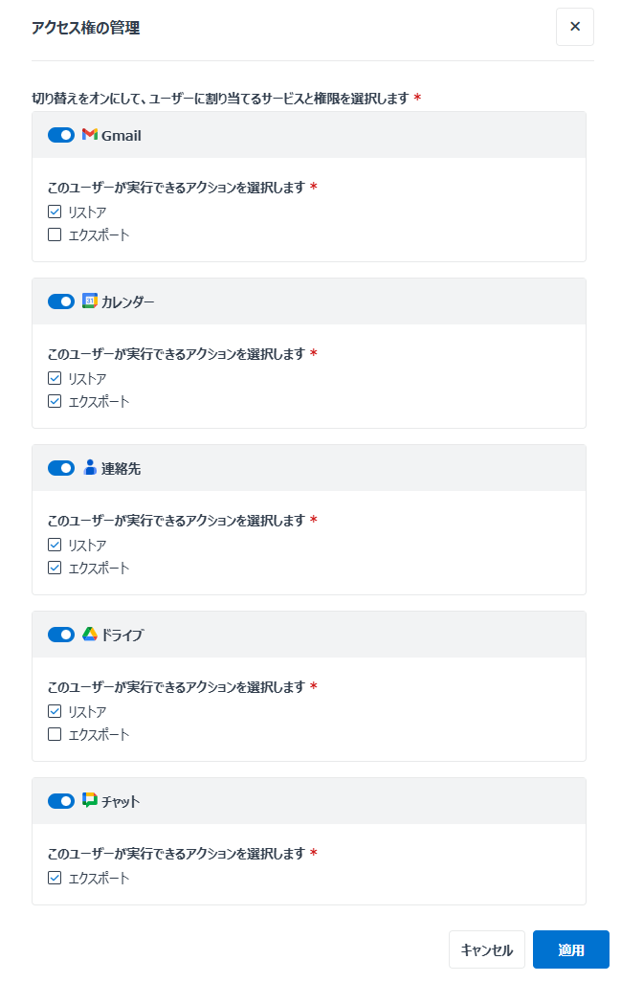Switch off the 連絡先 toggle
Screen dimensions: 621x982
click(x=60, y=468)
